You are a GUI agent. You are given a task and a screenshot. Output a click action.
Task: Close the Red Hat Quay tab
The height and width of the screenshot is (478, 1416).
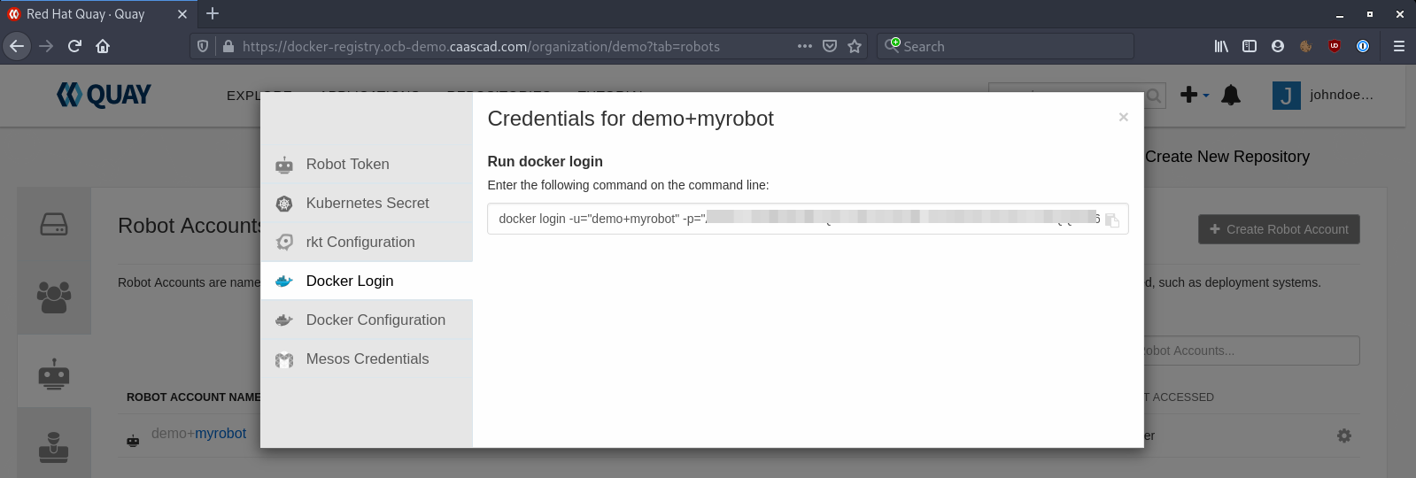182,14
